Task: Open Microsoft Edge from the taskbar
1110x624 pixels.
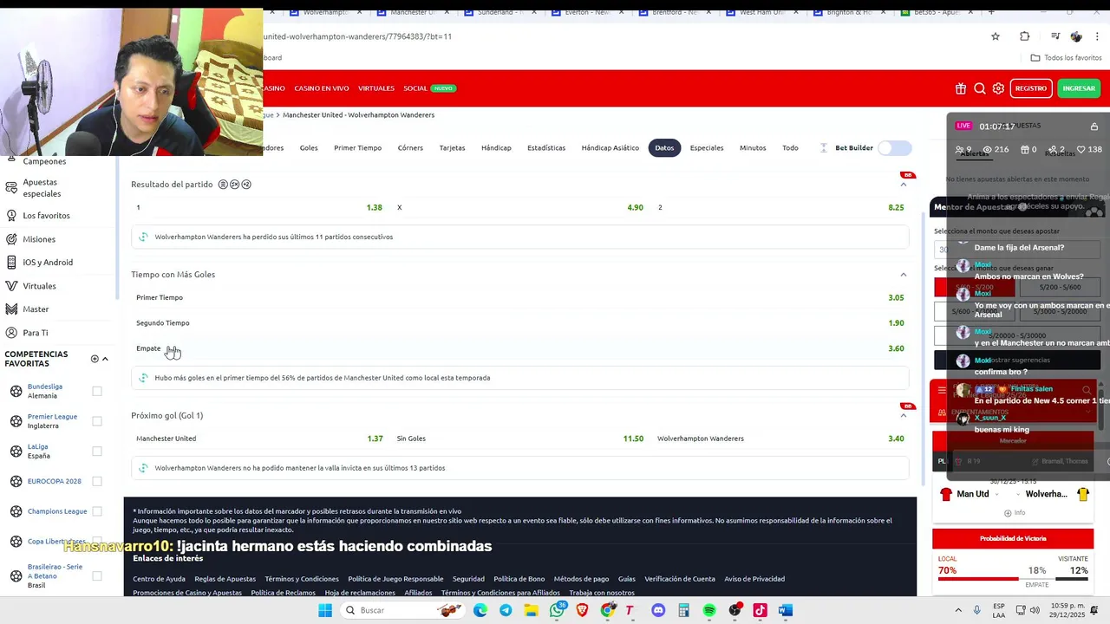Action: click(x=480, y=610)
